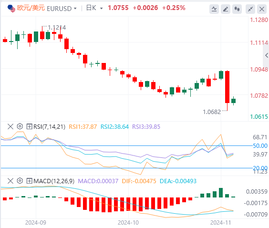Click the 50.00 RSI level line label
The width and height of the screenshot is (269, 228).
tap(260, 146)
